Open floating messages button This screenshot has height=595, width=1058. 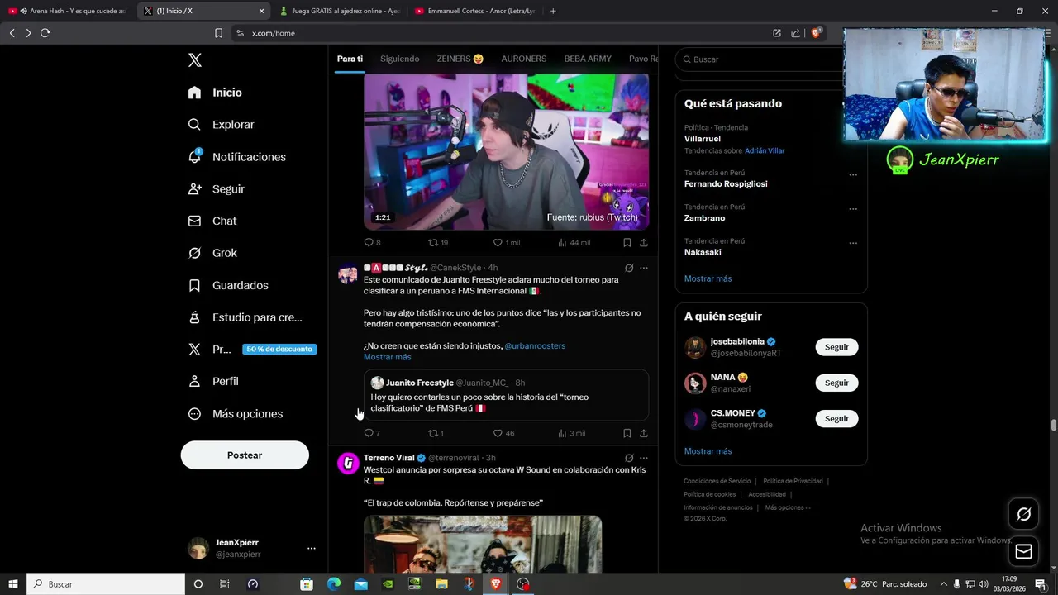tap(1023, 551)
